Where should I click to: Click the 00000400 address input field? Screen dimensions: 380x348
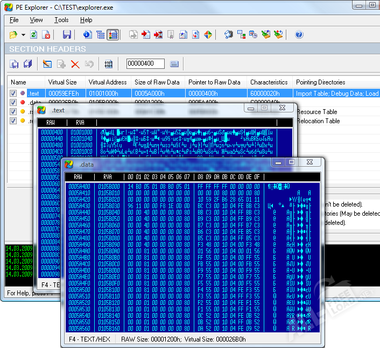145,64
